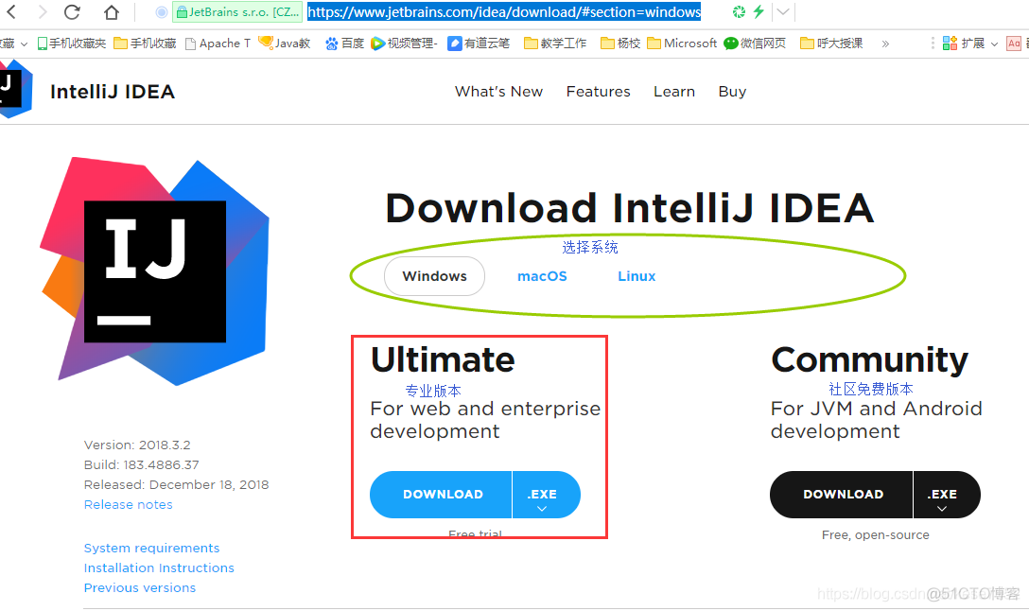Screen dimensions: 1029x611
Task: Click the Ultimate heading
Action: (x=443, y=359)
